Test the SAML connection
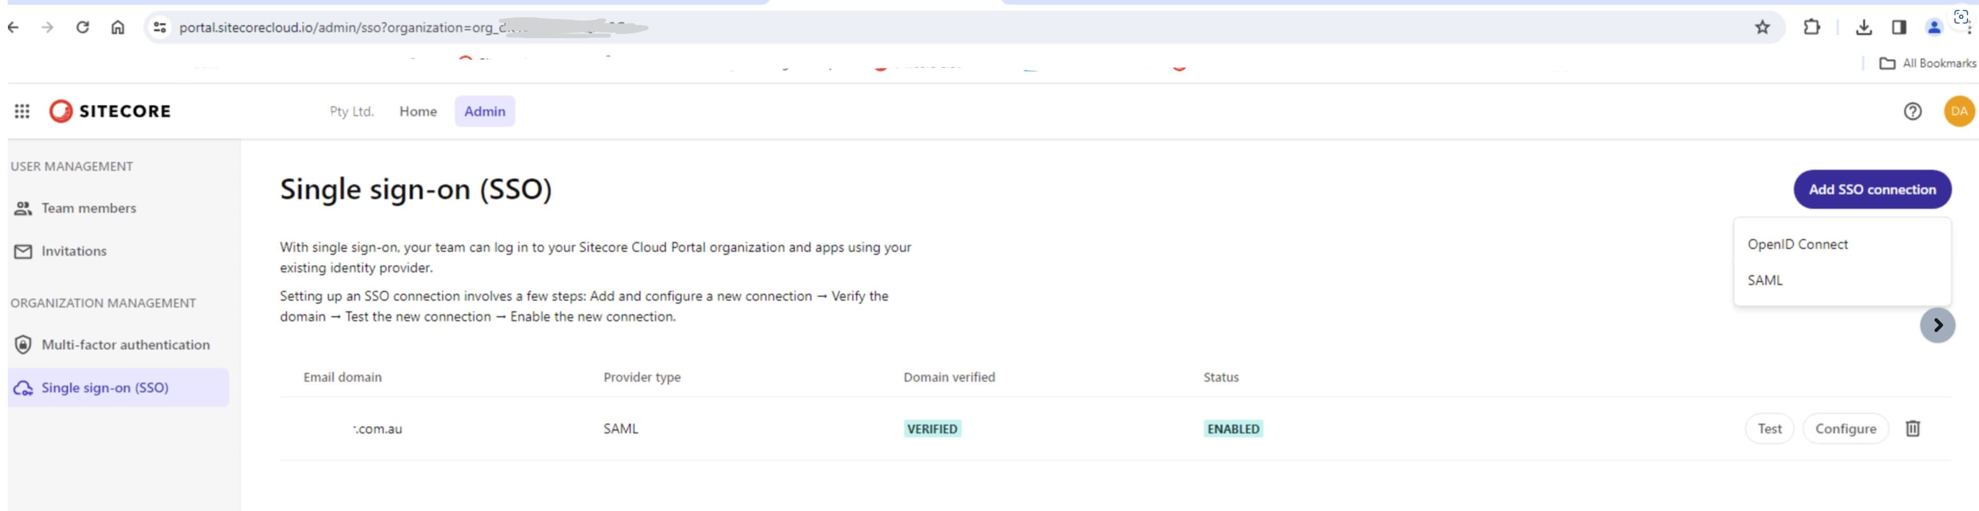This screenshot has height=511, width=1979. 1768,429
